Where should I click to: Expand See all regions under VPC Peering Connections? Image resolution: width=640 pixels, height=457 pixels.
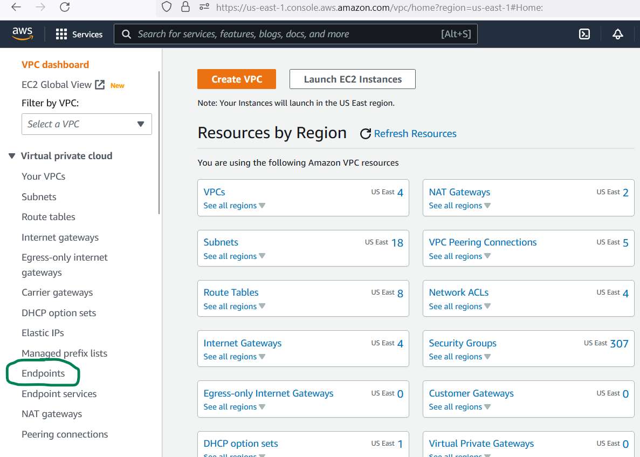pos(459,256)
